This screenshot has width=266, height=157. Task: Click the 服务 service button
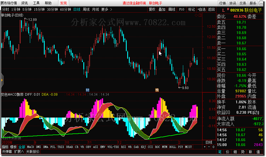pyautogui.click(x=253, y=3)
